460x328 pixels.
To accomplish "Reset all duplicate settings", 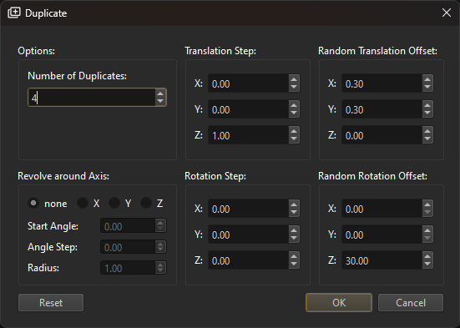I will click(x=51, y=302).
